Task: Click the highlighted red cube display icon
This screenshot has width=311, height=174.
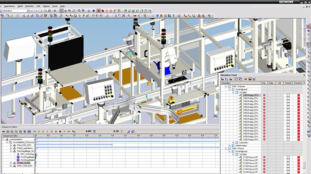Action: [99, 11]
